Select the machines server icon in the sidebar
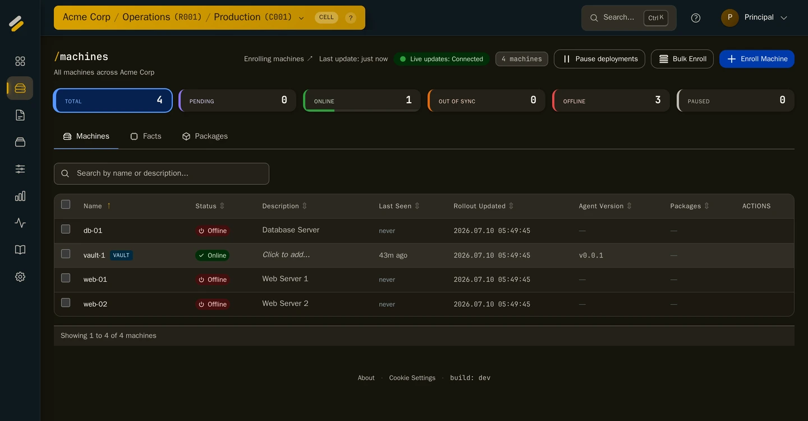808x421 pixels. (20, 88)
